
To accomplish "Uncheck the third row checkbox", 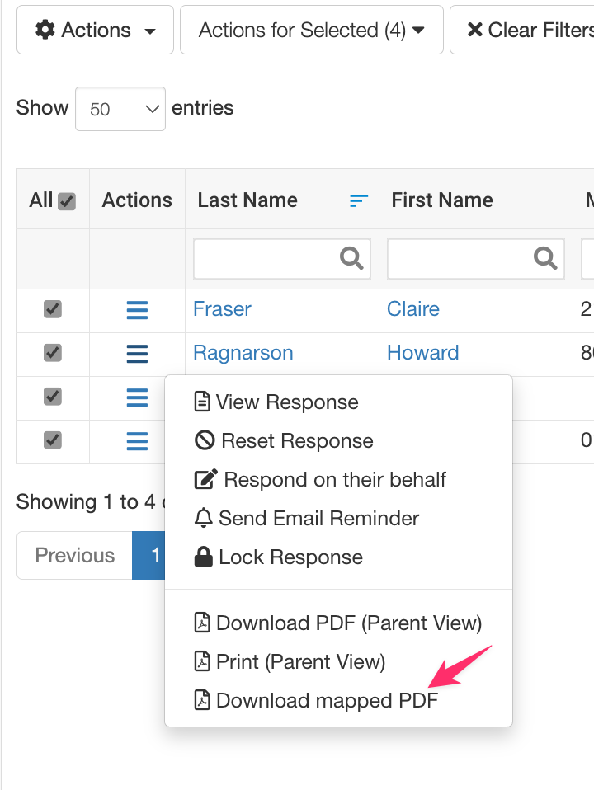I will pyautogui.click(x=53, y=397).
